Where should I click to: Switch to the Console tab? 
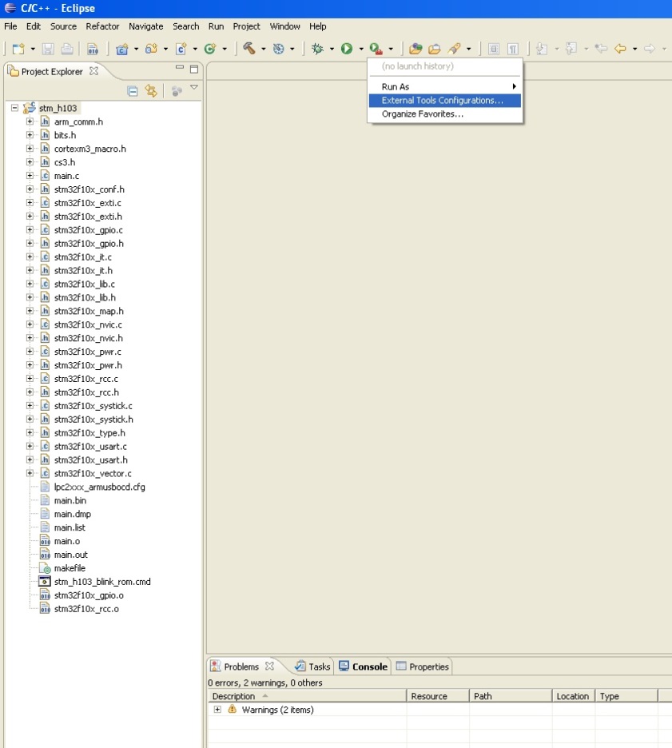(364, 666)
